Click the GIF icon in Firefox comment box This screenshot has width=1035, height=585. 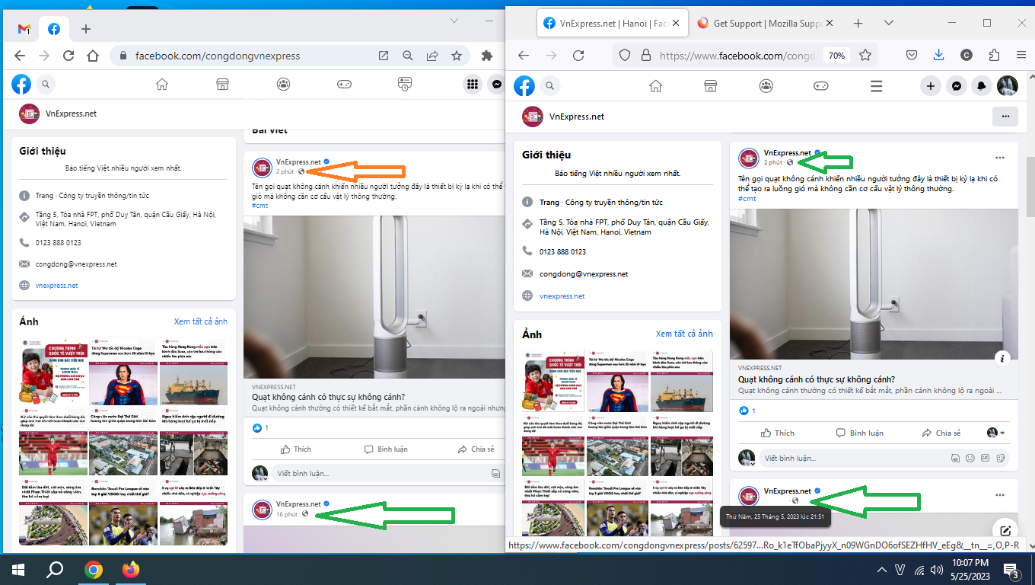(986, 459)
